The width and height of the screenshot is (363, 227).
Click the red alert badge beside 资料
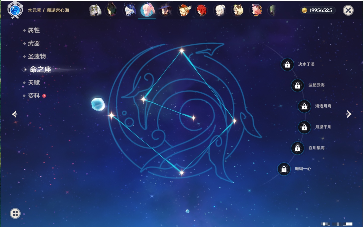click(x=44, y=96)
